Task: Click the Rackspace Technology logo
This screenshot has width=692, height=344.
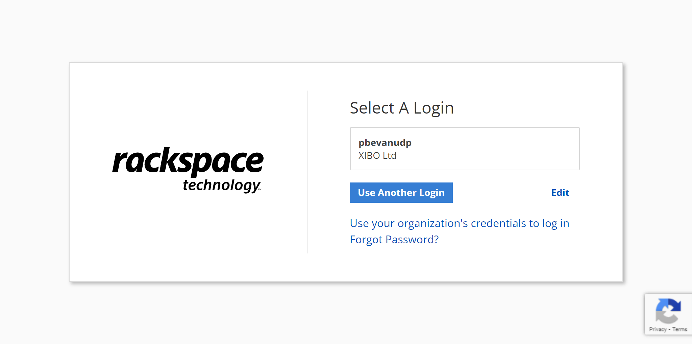Action: [188, 168]
